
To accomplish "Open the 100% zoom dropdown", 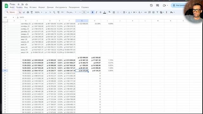I will point(38,12).
